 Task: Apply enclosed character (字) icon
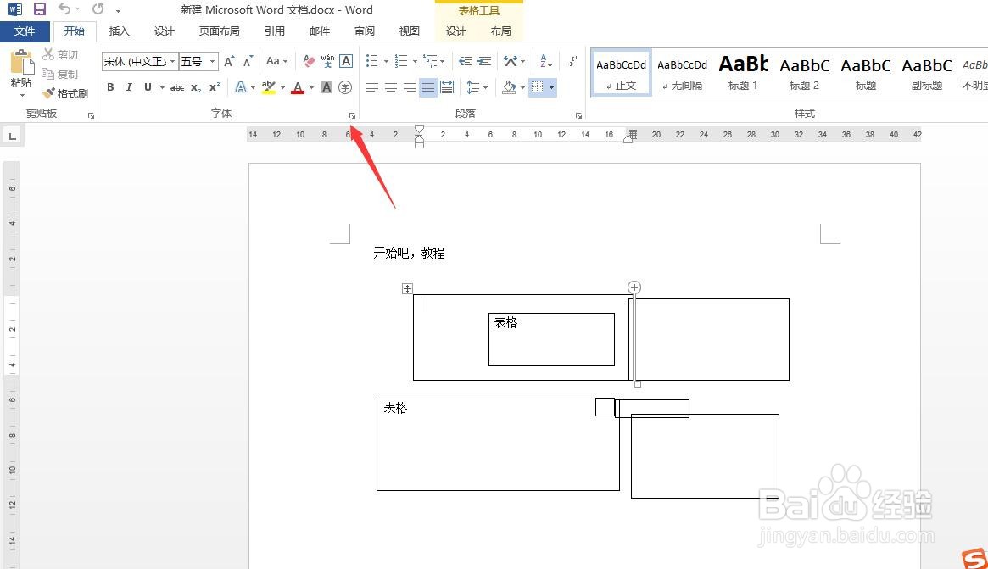(344, 87)
